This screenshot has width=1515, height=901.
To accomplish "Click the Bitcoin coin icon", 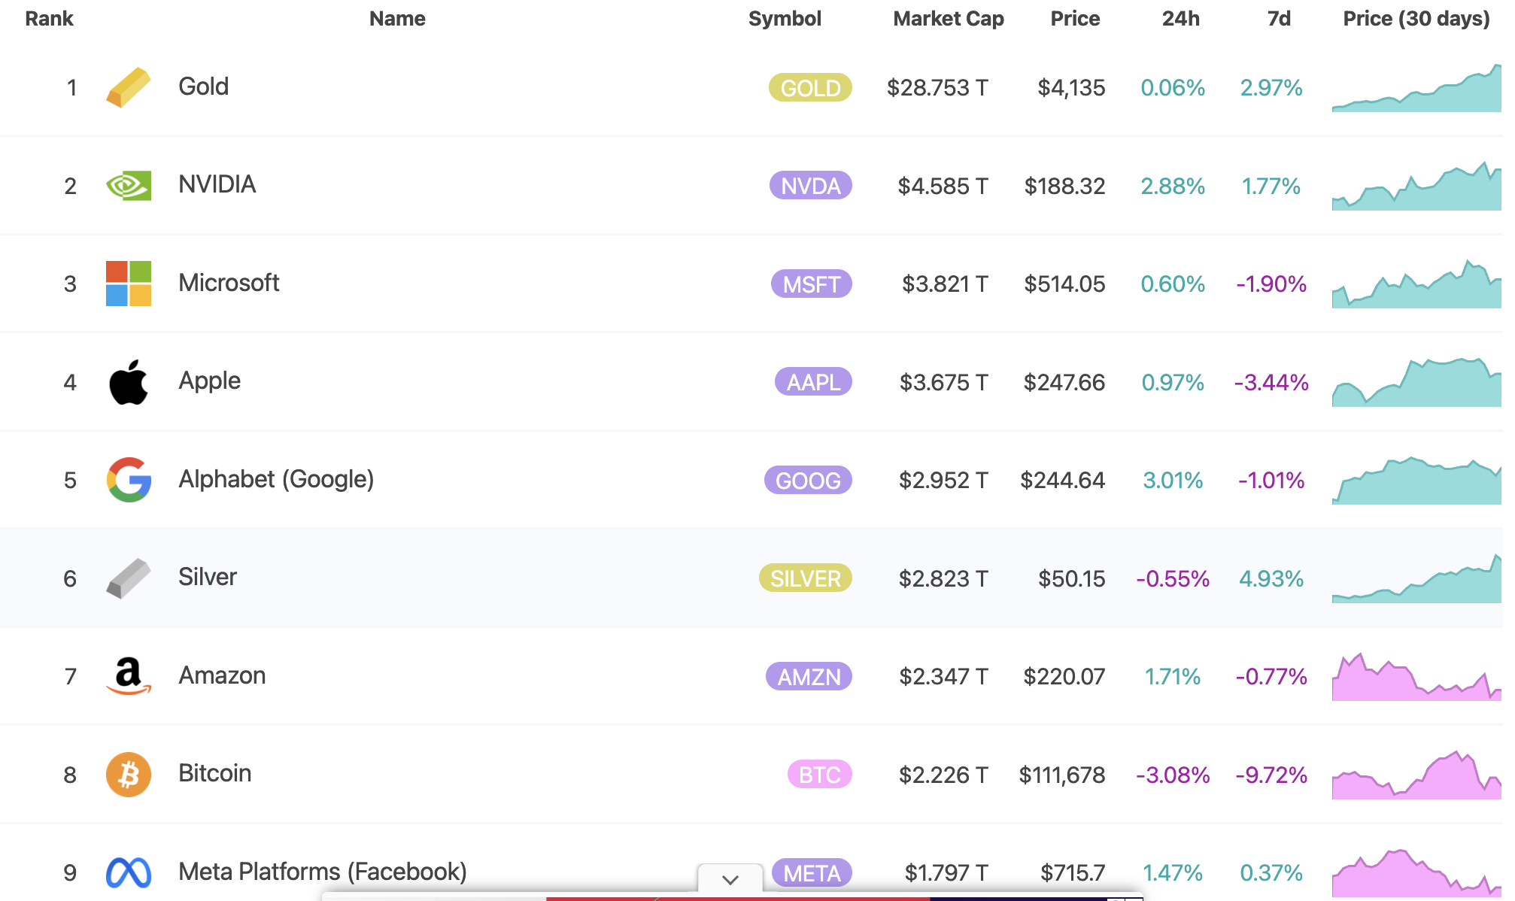I will tap(129, 774).
